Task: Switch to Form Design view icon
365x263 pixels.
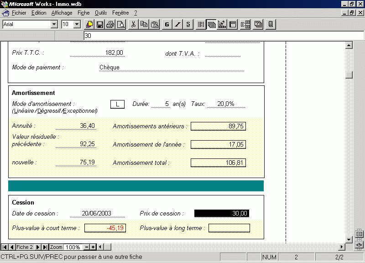Action: (x=222, y=24)
